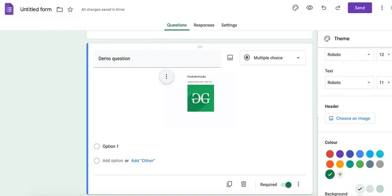The width and height of the screenshot is (392, 196).
Task: Click the checked dark green colour swatch
Action: tap(330, 174)
